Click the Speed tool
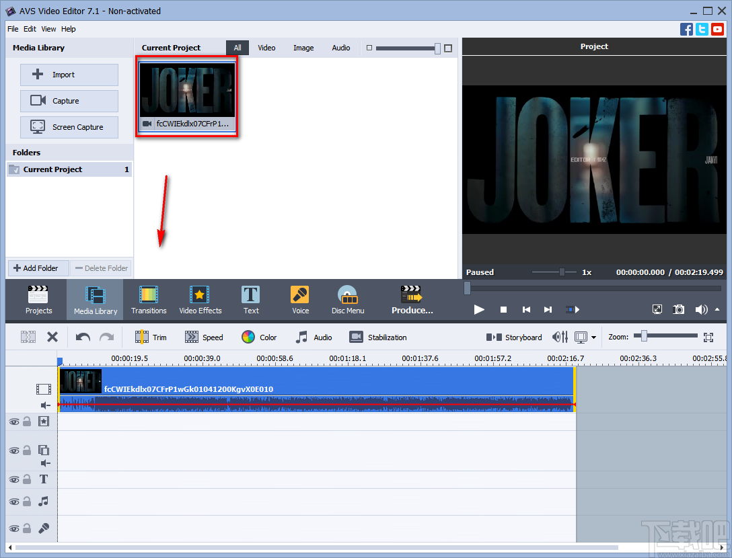This screenshot has width=732, height=558. point(204,337)
